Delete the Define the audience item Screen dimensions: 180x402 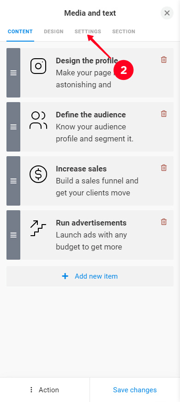pyautogui.click(x=163, y=114)
